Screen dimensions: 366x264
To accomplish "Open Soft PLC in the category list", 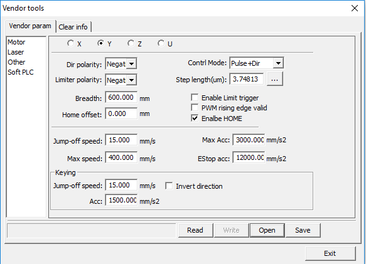I will coord(21,72).
